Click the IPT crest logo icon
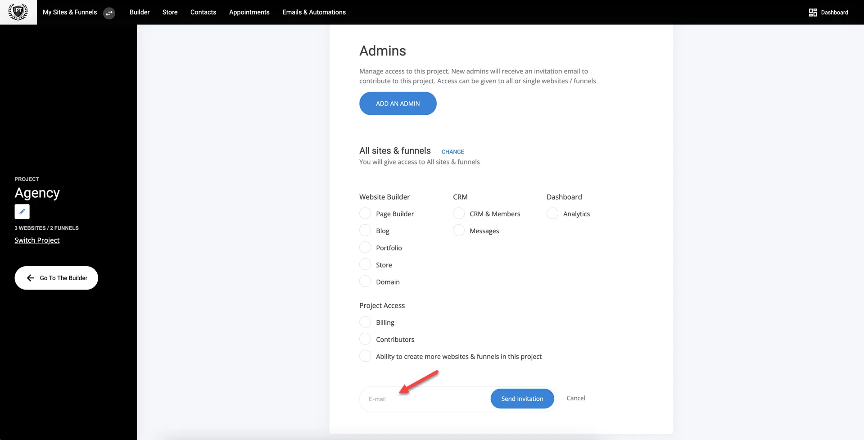 tap(18, 12)
